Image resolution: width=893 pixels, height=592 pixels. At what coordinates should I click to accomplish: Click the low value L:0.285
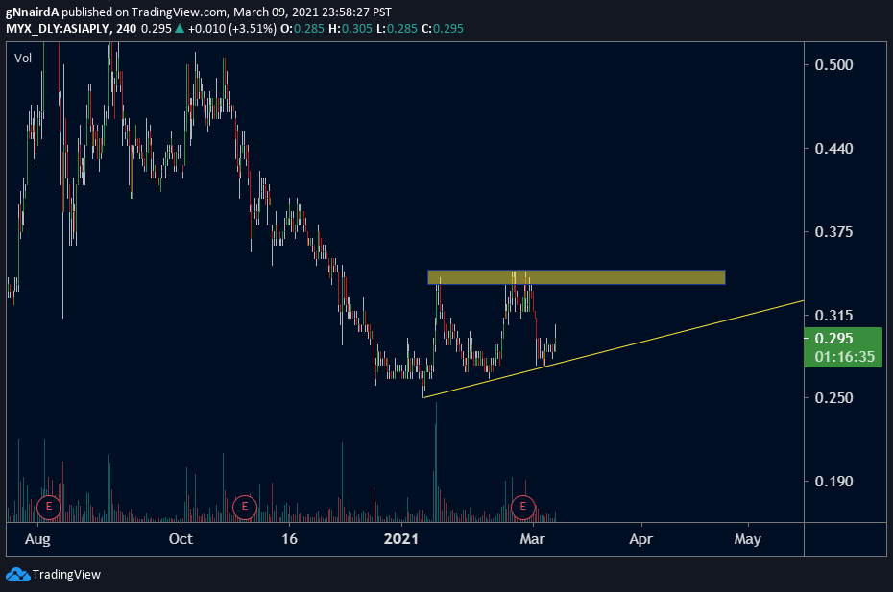[397, 29]
